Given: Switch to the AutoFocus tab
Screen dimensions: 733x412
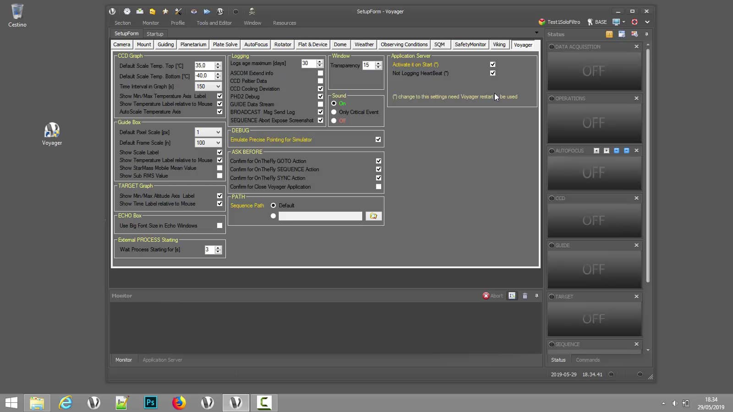Looking at the screenshot, I should (x=256, y=44).
